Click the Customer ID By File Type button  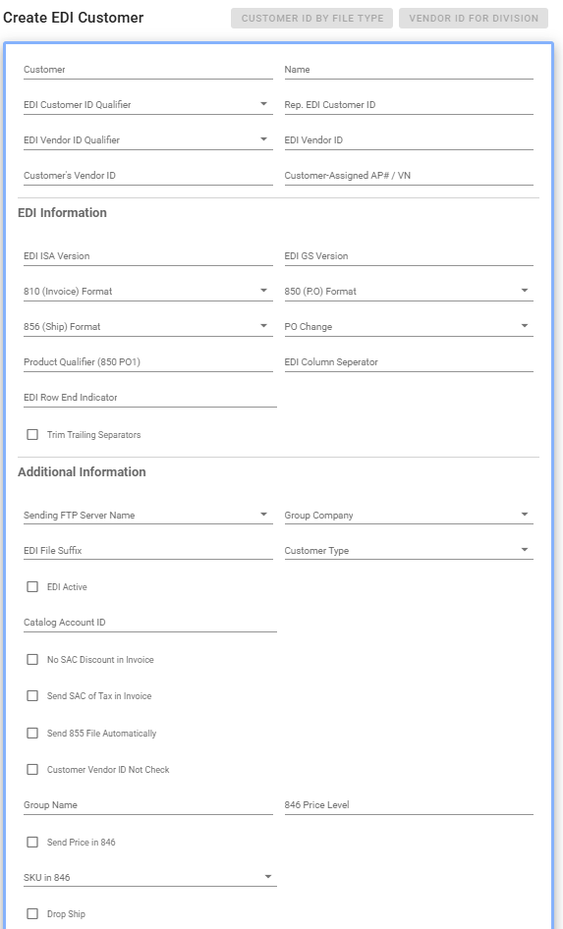(x=311, y=19)
